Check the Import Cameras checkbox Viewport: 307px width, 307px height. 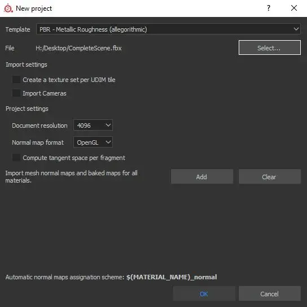click(16, 93)
